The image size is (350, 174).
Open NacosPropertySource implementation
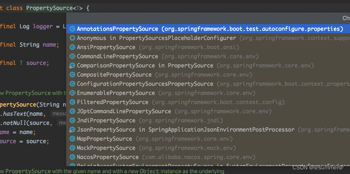208,157
